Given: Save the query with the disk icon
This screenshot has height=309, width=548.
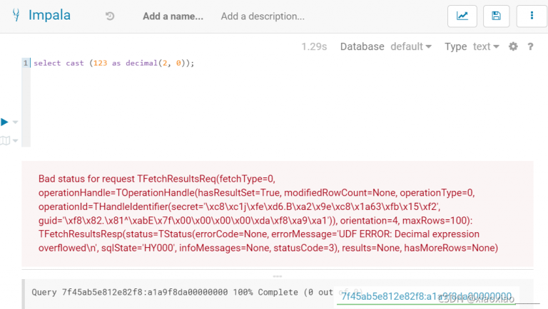Looking at the screenshot, I should coord(497,16).
